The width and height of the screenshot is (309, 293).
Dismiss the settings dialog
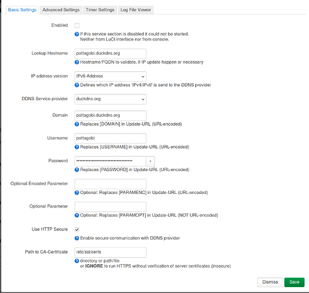tap(270, 282)
